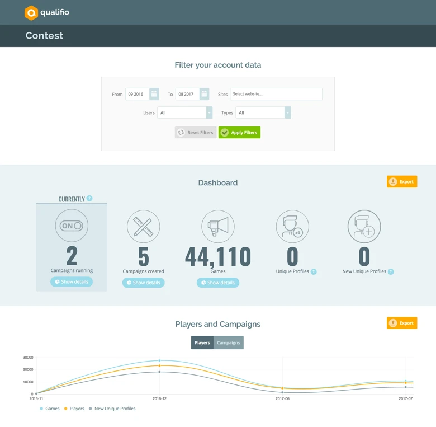Click the From date input field
436x427 pixels.
pos(137,94)
